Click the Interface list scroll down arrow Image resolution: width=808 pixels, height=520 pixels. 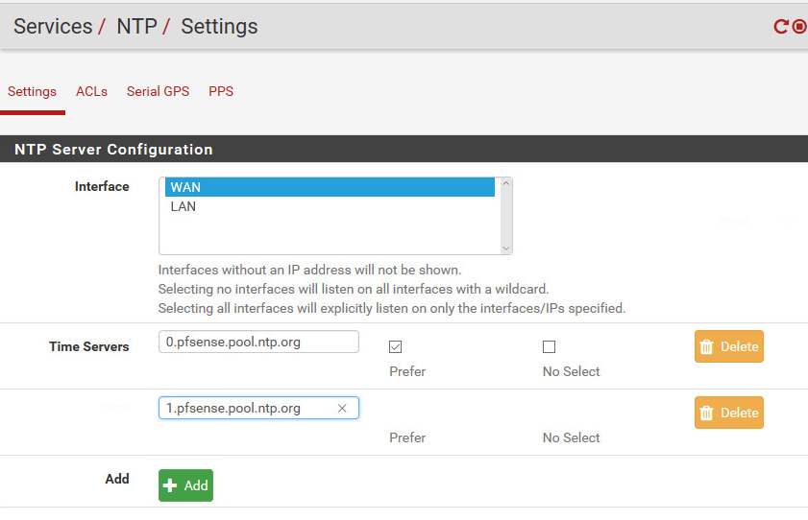click(506, 248)
